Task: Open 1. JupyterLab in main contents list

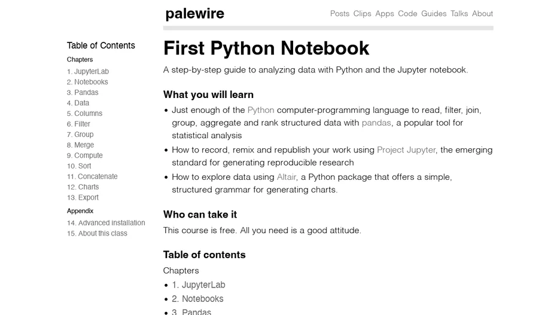Action: point(199,285)
